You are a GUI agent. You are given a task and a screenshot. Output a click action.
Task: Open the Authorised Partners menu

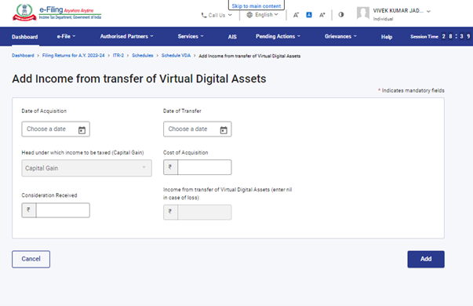[127, 37]
